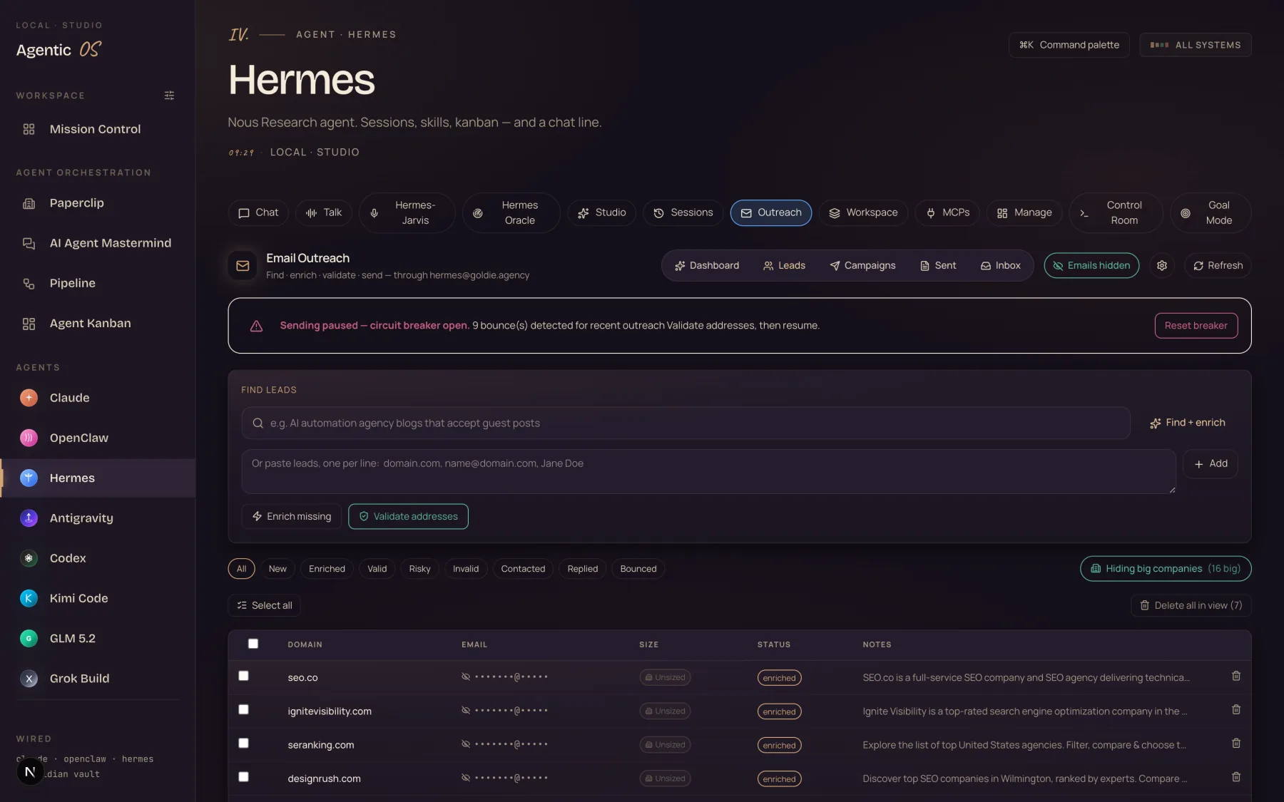Check the ignitevisibility.com row checkbox
The image size is (1284, 802).
click(243, 710)
